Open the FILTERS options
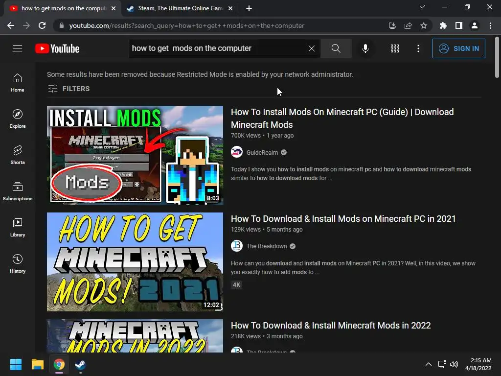501x376 pixels. [68, 89]
